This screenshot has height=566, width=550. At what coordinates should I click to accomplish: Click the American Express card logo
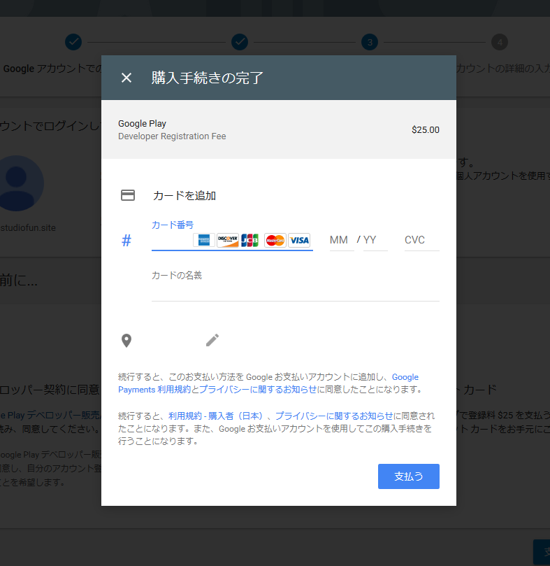point(204,240)
